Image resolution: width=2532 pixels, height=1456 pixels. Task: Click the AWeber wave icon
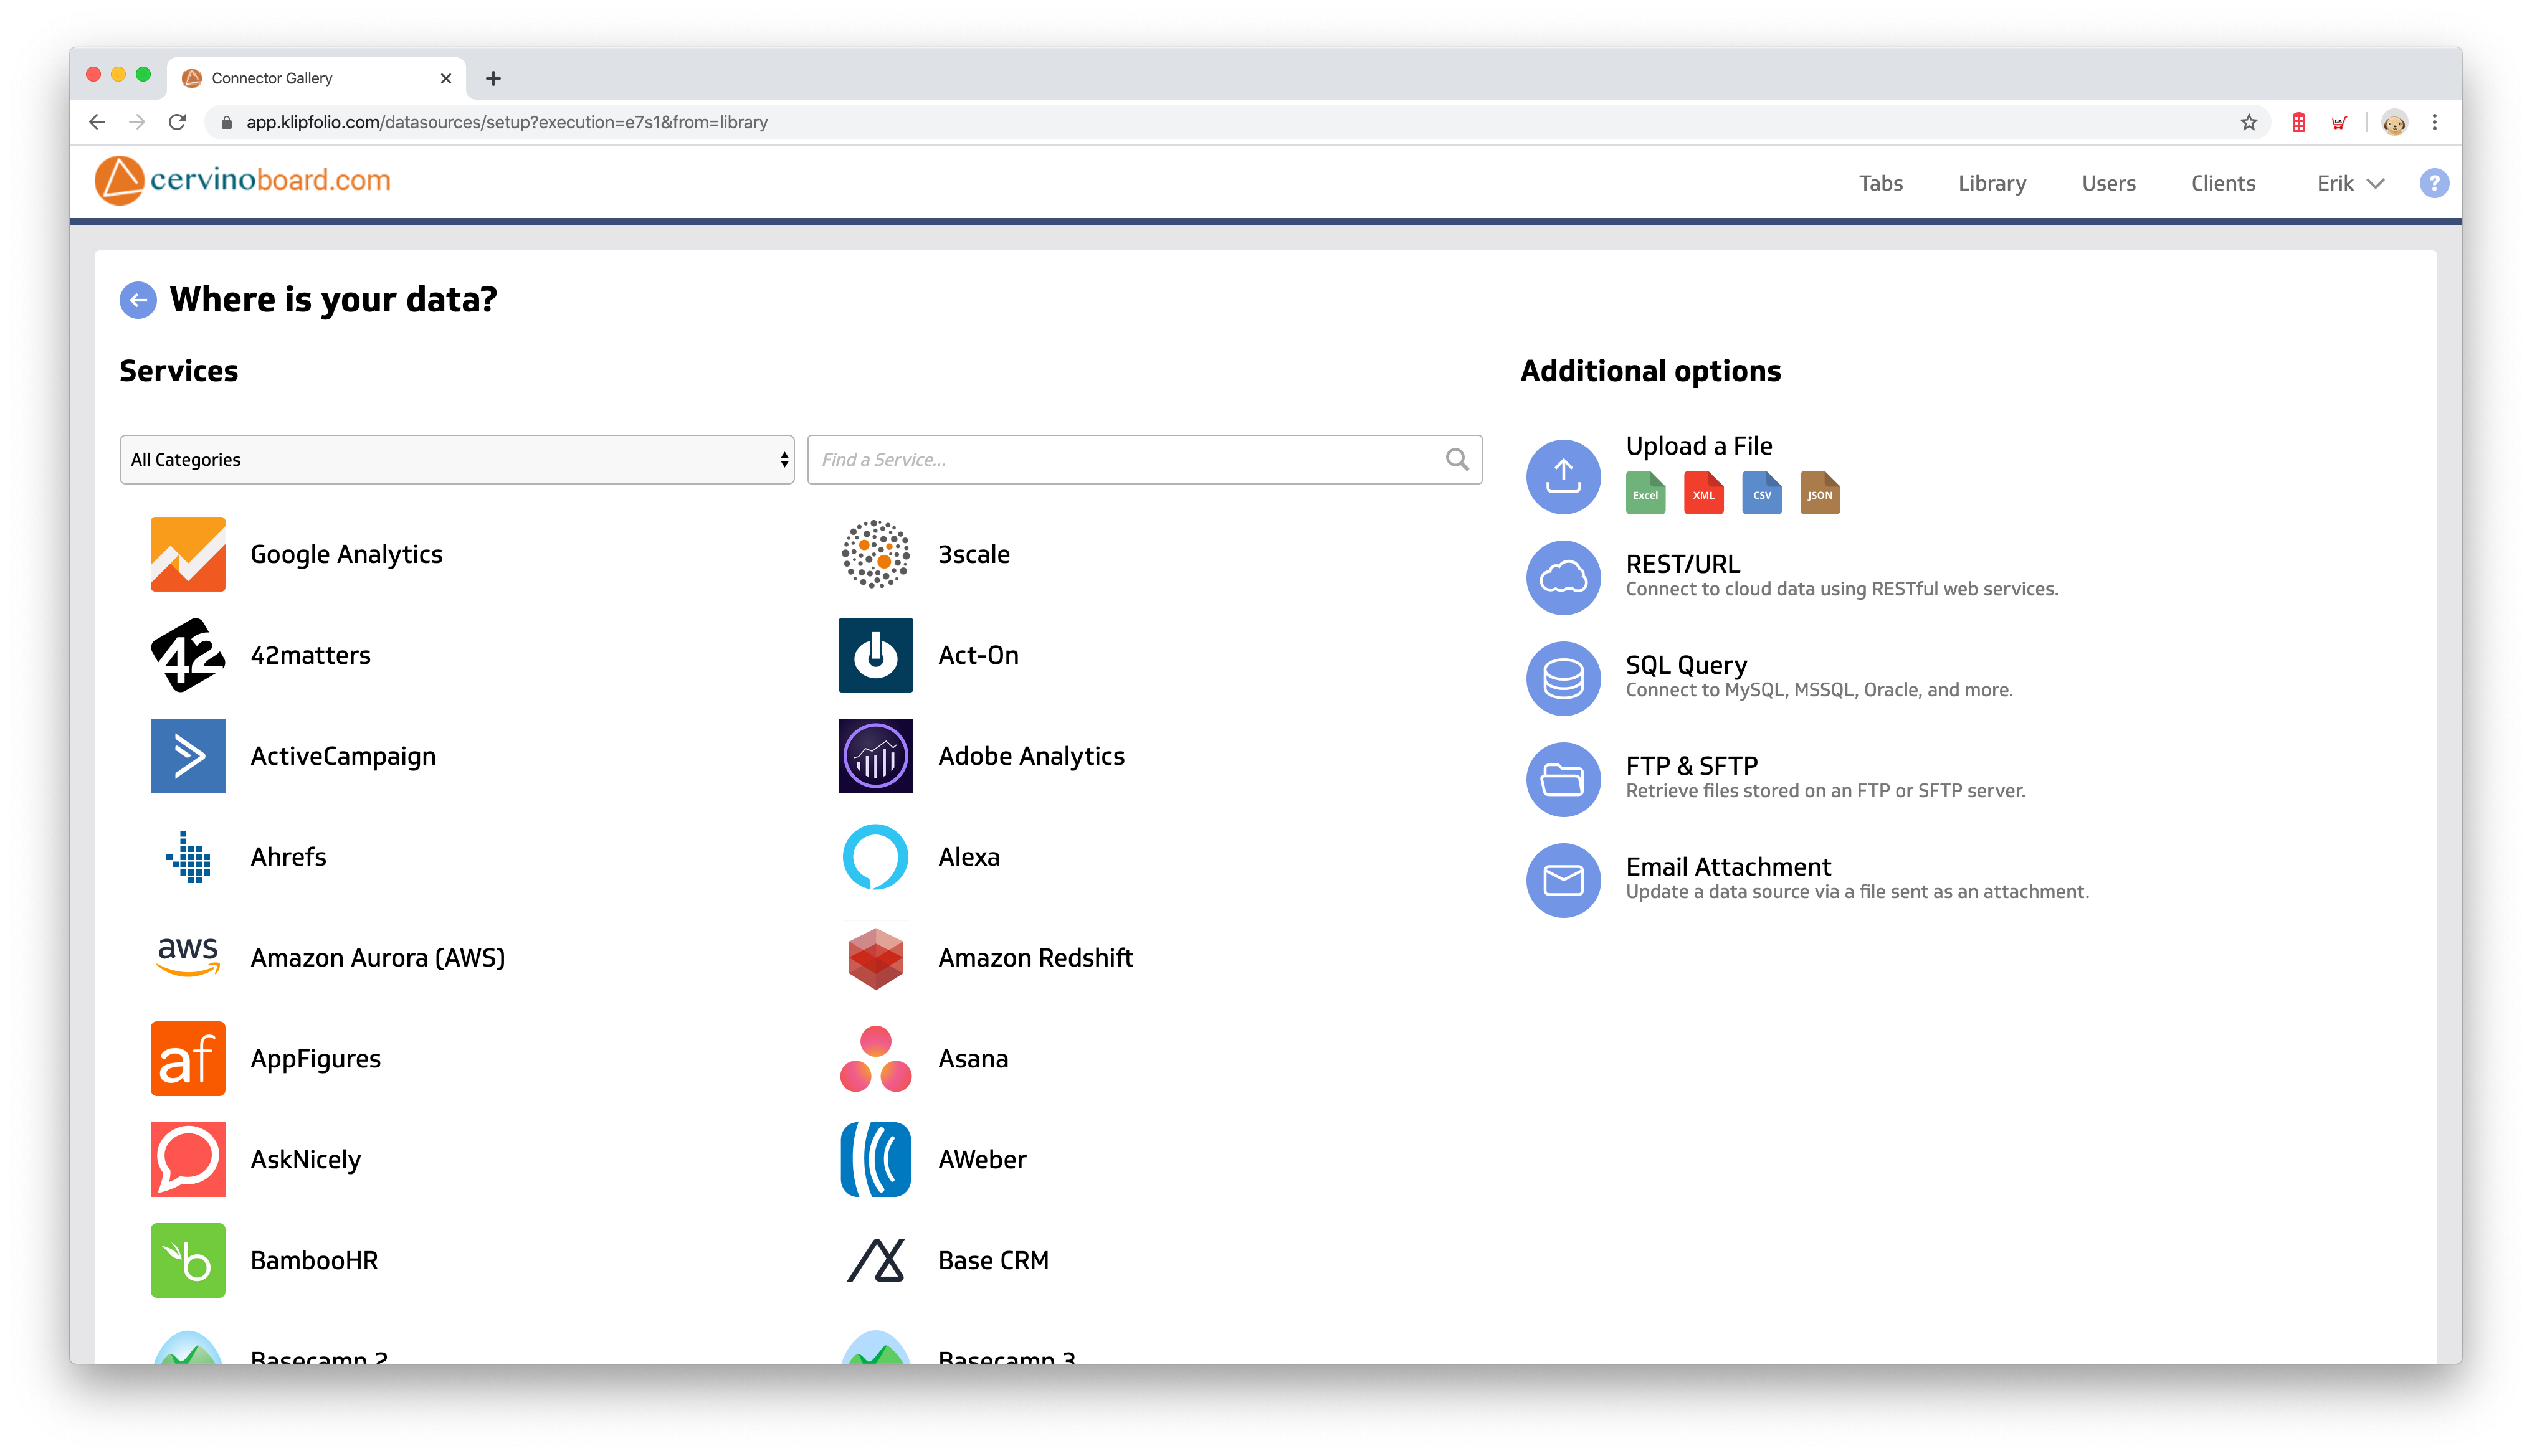875,1159
